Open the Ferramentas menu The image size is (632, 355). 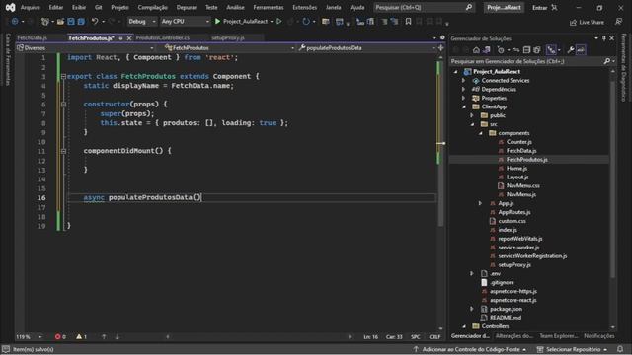pos(269,7)
